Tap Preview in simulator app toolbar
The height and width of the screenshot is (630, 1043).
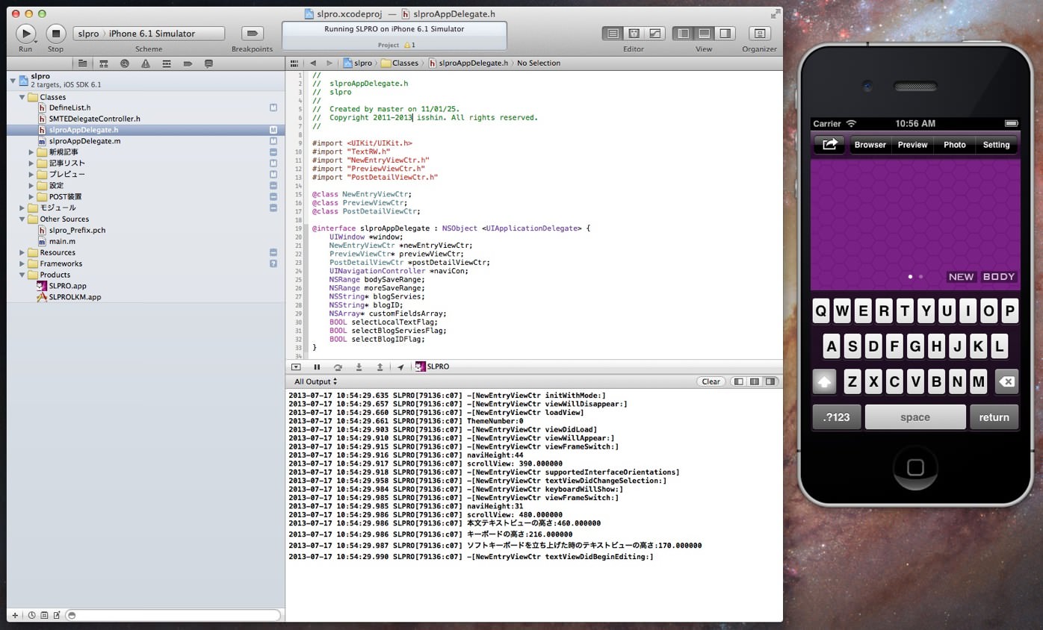tap(912, 145)
